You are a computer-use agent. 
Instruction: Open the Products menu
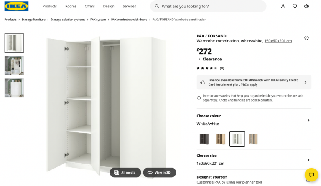coord(49,6)
